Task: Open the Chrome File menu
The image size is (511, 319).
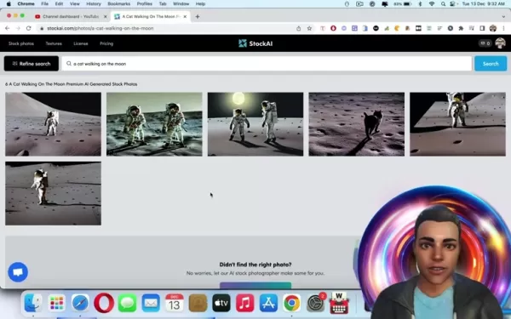Action: point(44,4)
